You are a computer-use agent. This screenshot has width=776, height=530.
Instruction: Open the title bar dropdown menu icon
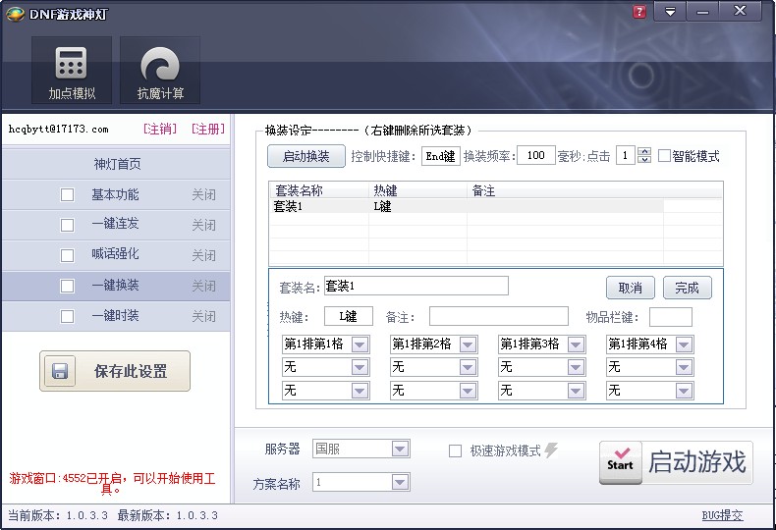pos(670,12)
